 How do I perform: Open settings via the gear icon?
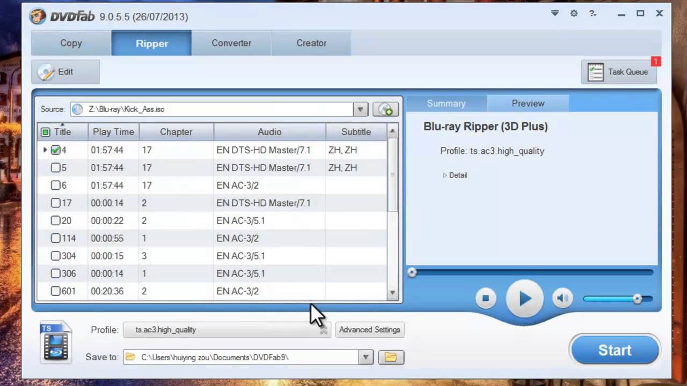tap(574, 13)
